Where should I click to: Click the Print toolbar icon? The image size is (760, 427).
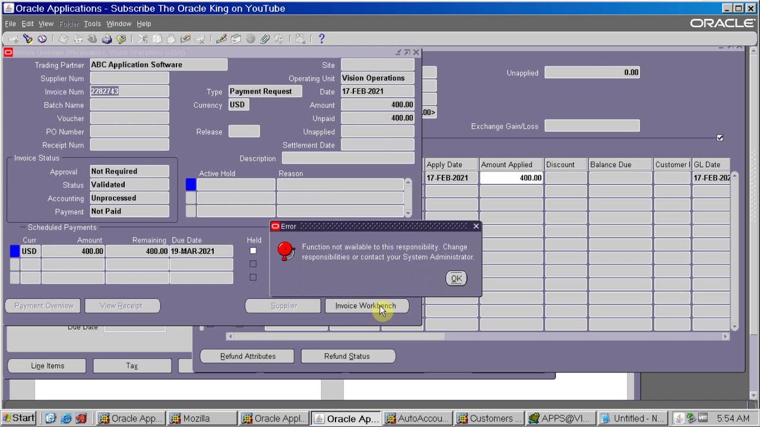pyautogui.click(x=107, y=39)
